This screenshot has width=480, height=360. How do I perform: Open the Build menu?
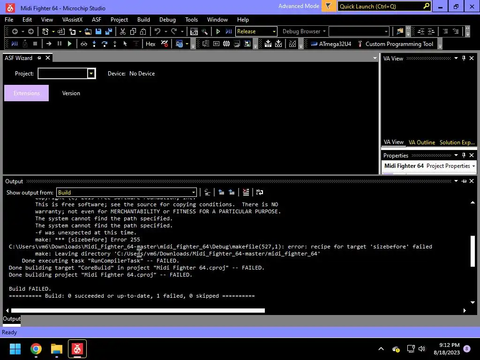pos(143,20)
